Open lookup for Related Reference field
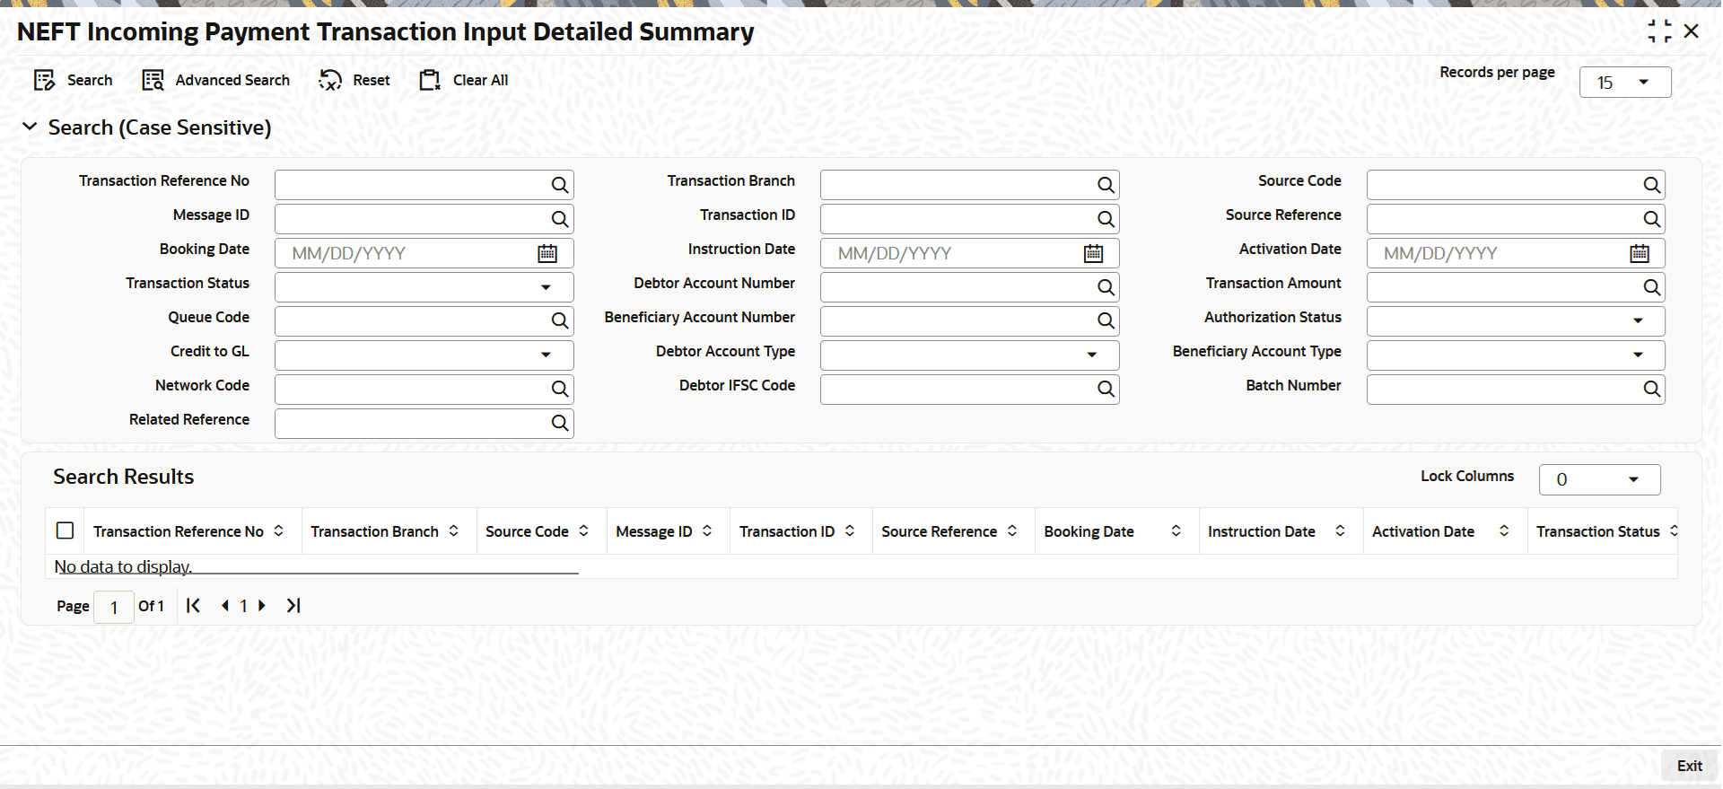The width and height of the screenshot is (1723, 789). click(x=560, y=424)
